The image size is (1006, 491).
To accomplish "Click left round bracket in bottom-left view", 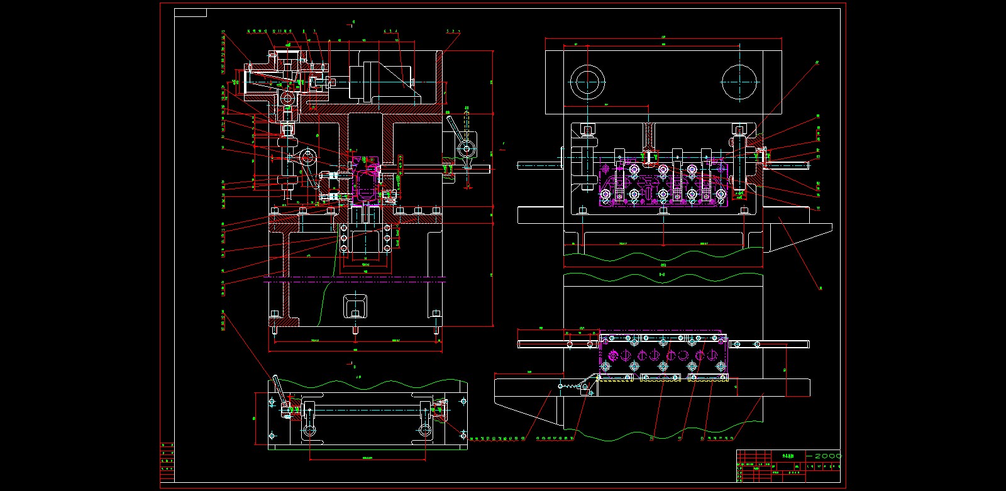I will point(309,431).
